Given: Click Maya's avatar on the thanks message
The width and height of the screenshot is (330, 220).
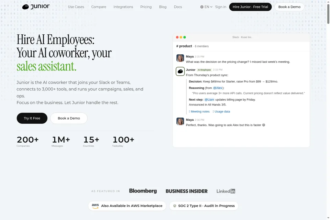Looking at the screenshot, I should coord(180,121).
